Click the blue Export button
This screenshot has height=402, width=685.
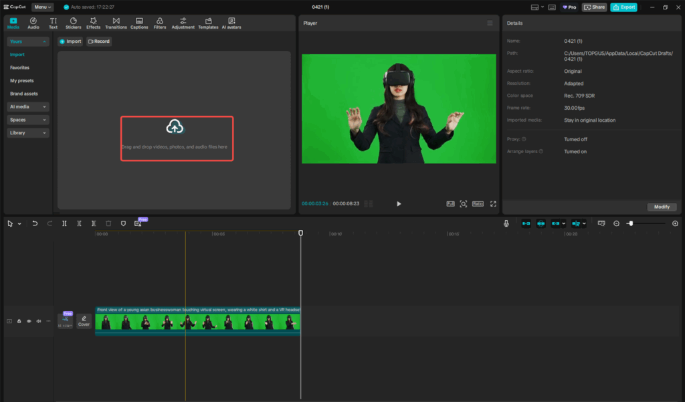[623, 7]
